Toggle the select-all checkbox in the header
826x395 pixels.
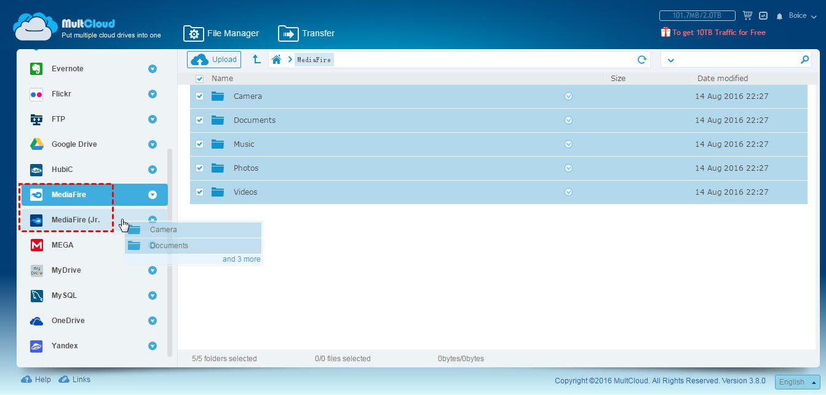[199, 79]
